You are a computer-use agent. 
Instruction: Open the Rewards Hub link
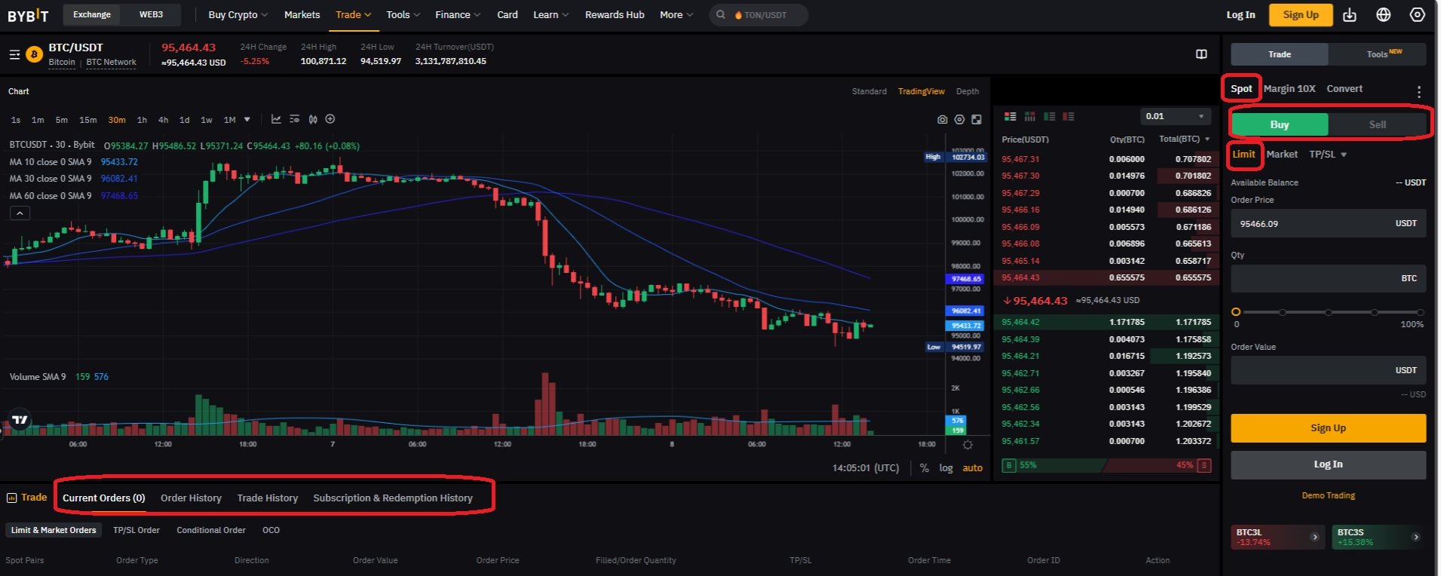pyautogui.click(x=615, y=14)
